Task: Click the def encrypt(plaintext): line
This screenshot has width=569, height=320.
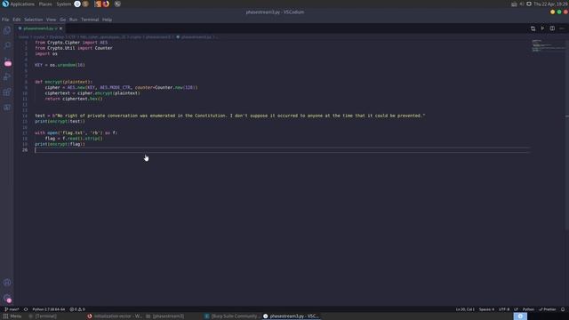Action: 63,82
